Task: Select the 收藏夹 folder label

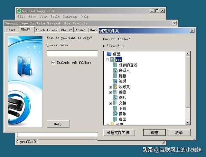Action: (x=124, y=87)
